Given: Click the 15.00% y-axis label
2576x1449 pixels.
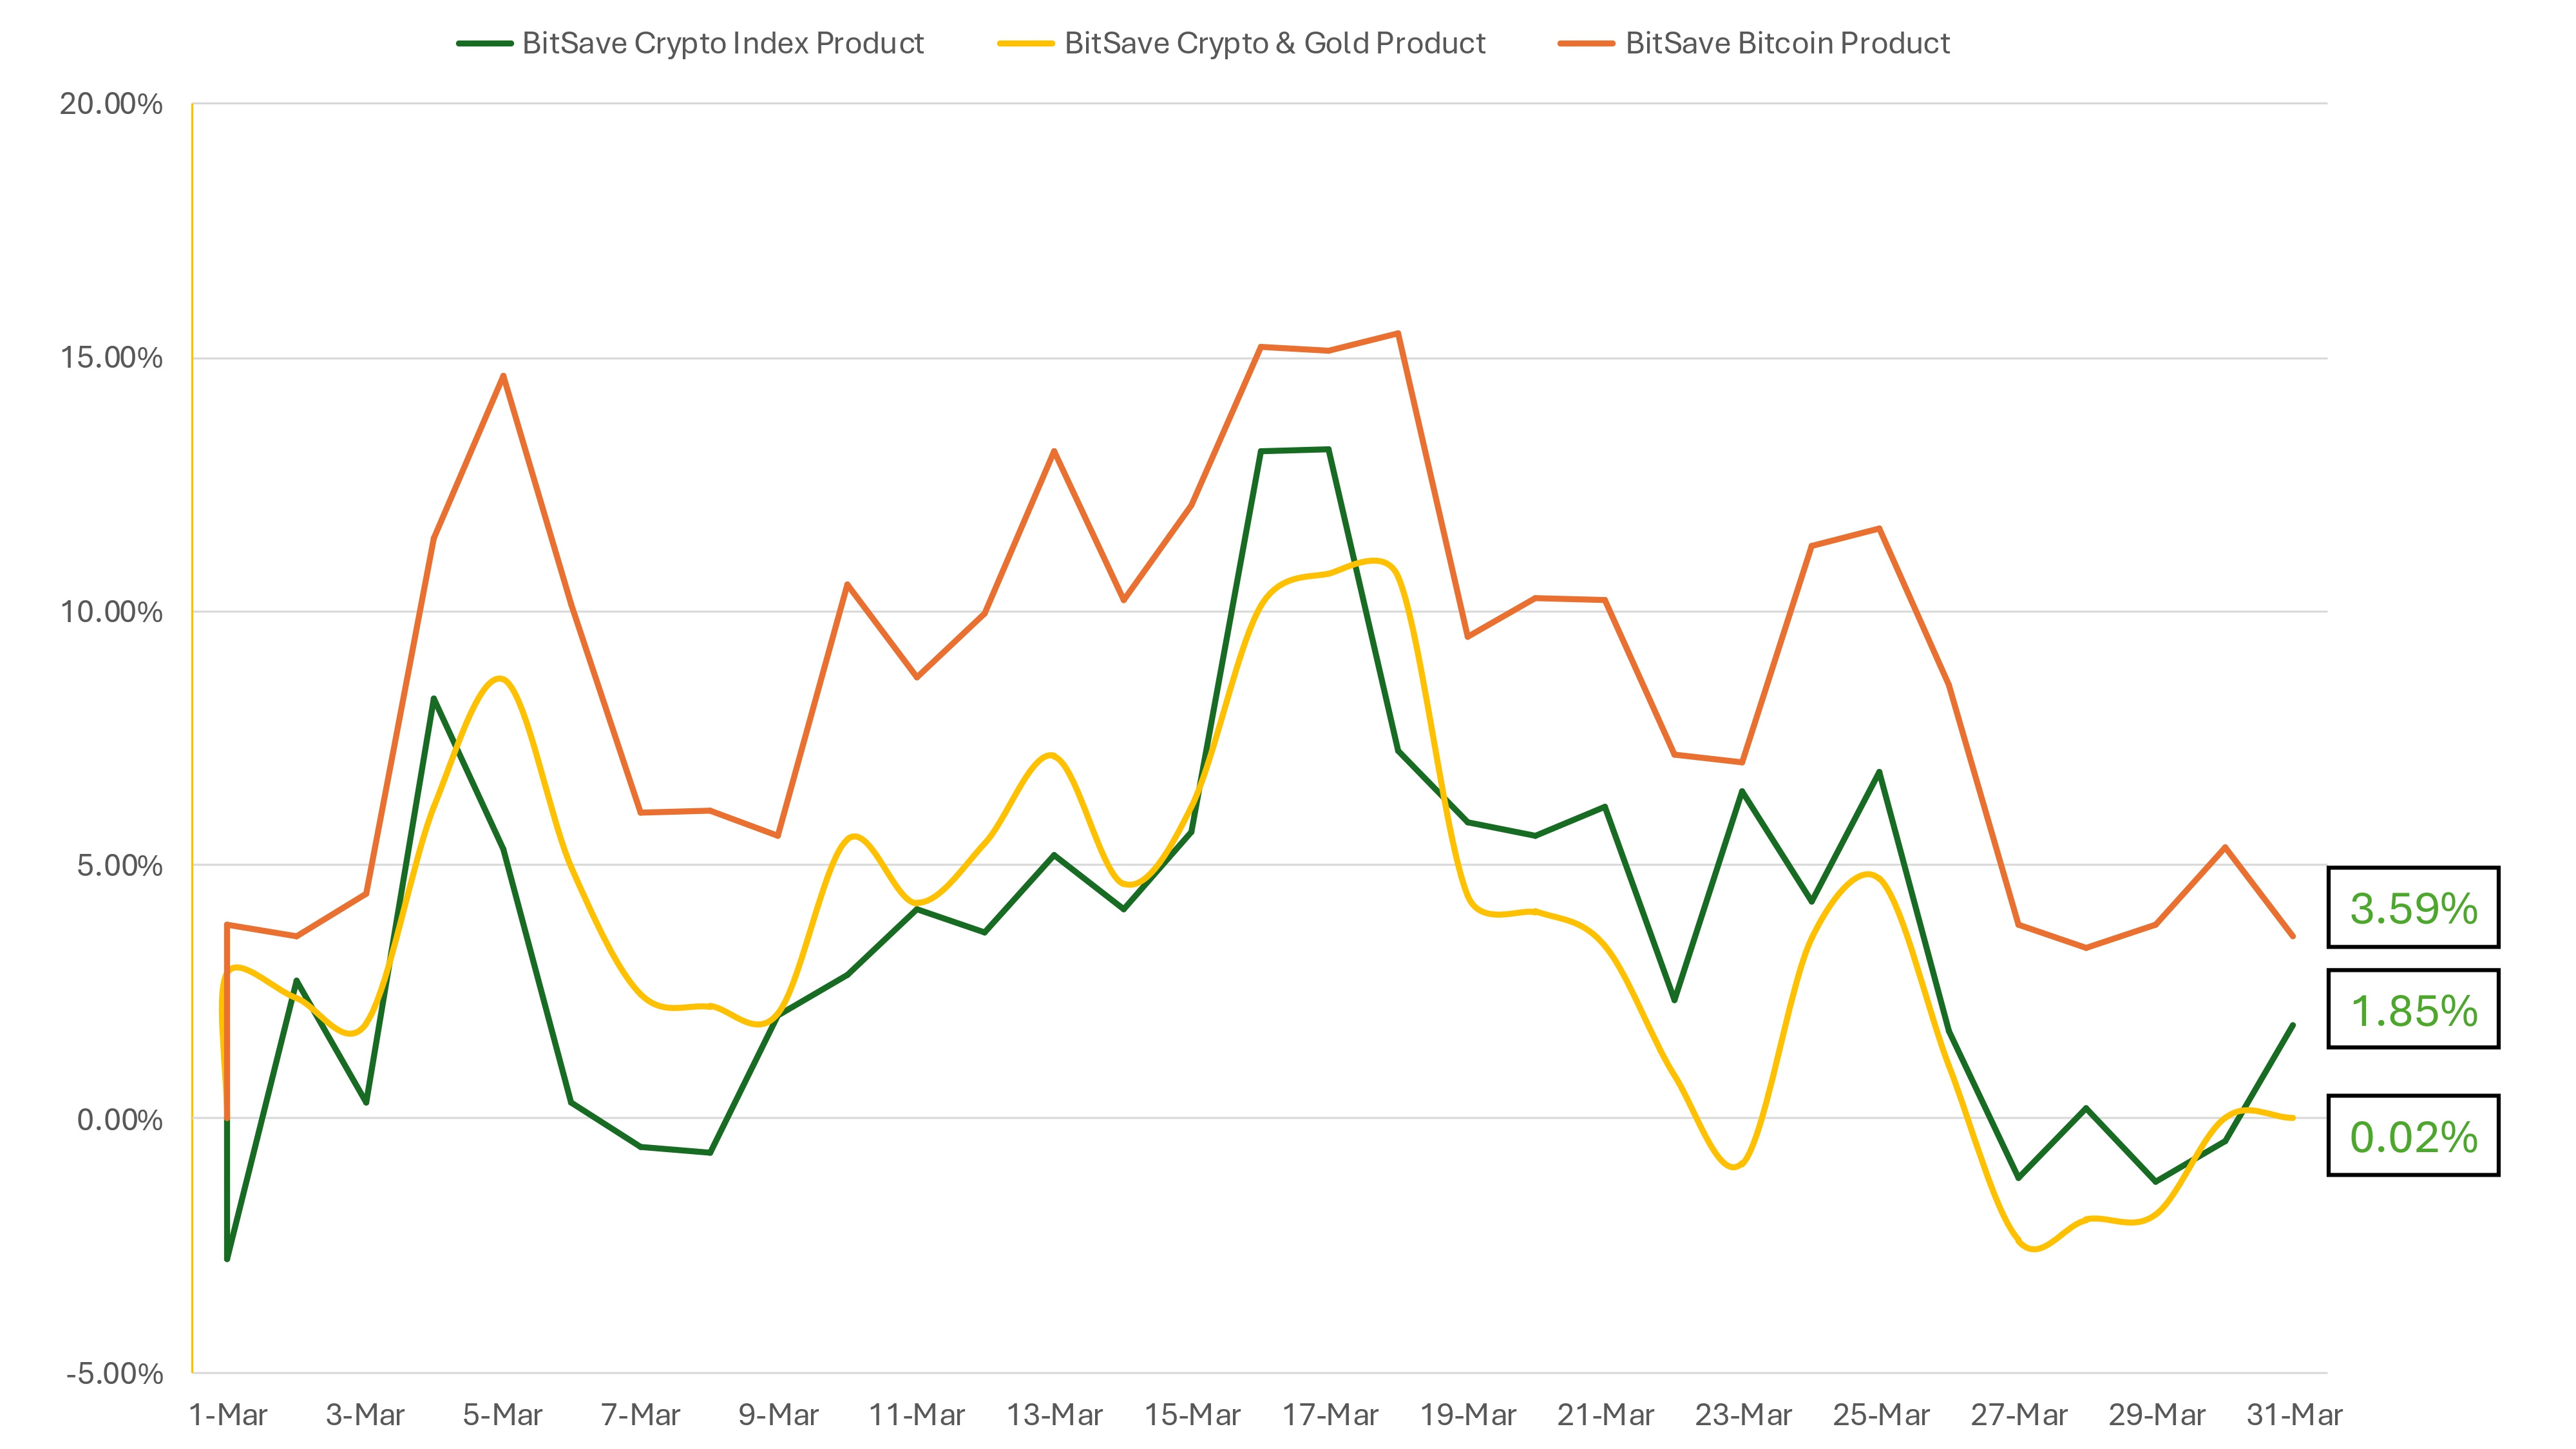Looking at the screenshot, I should click(110, 358).
